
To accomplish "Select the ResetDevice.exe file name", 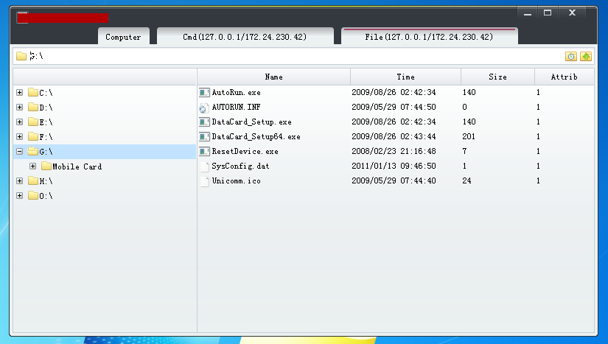I will click(x=245, y=152).
